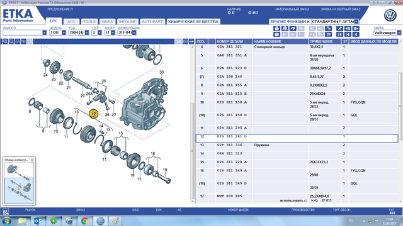Viewport: 403px width, 226px height.
Task: Click the shopping cart icon in the toolbar
Action: point(328,35)
